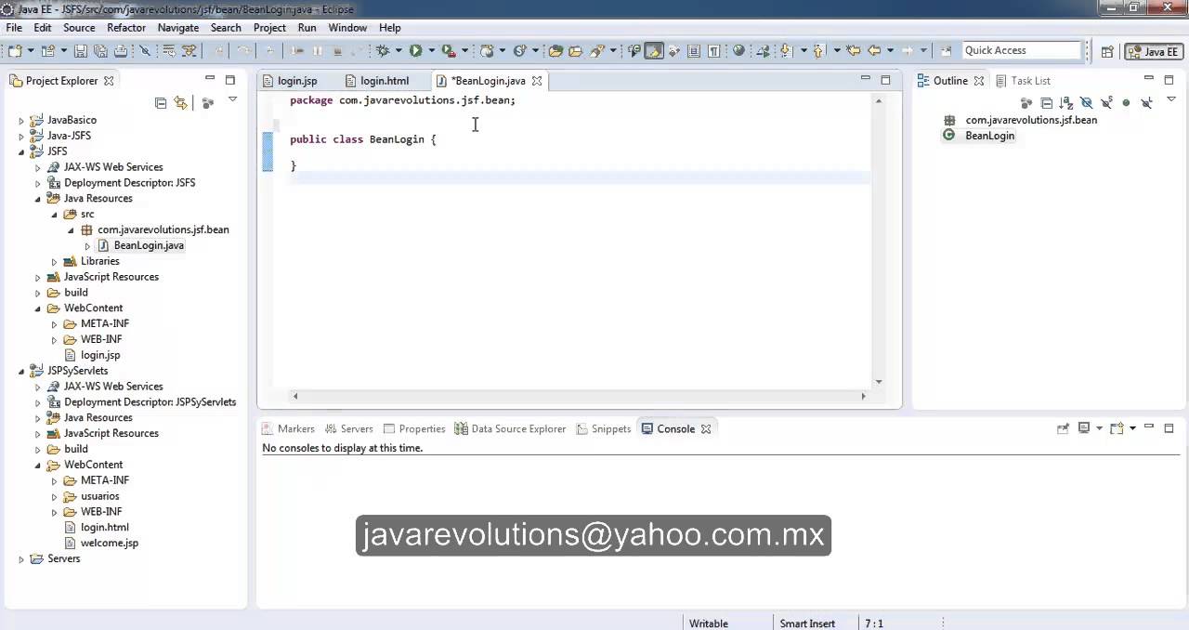The height and width of the screenshot is (630, 1189).
Task: Toggle Hide Local Types in Outline
Action: (1146, 103)
